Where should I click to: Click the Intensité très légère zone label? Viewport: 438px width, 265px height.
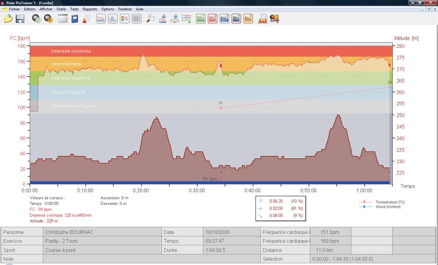(73, 106)
